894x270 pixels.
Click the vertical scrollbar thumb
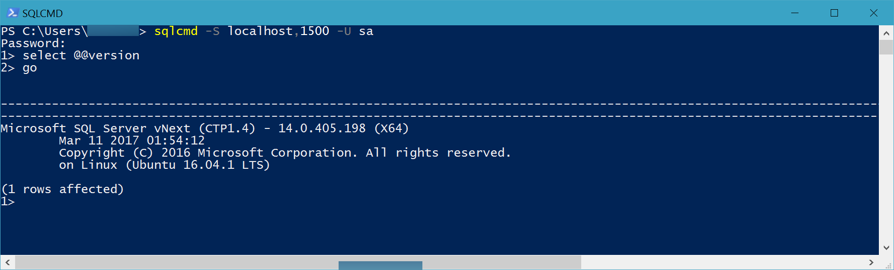pyautogui.click(x=886, y=47)
